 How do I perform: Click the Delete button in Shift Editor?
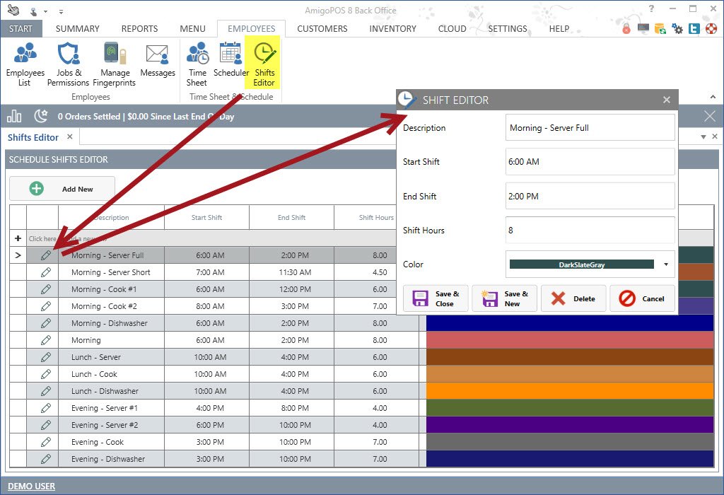pos(573,298)
